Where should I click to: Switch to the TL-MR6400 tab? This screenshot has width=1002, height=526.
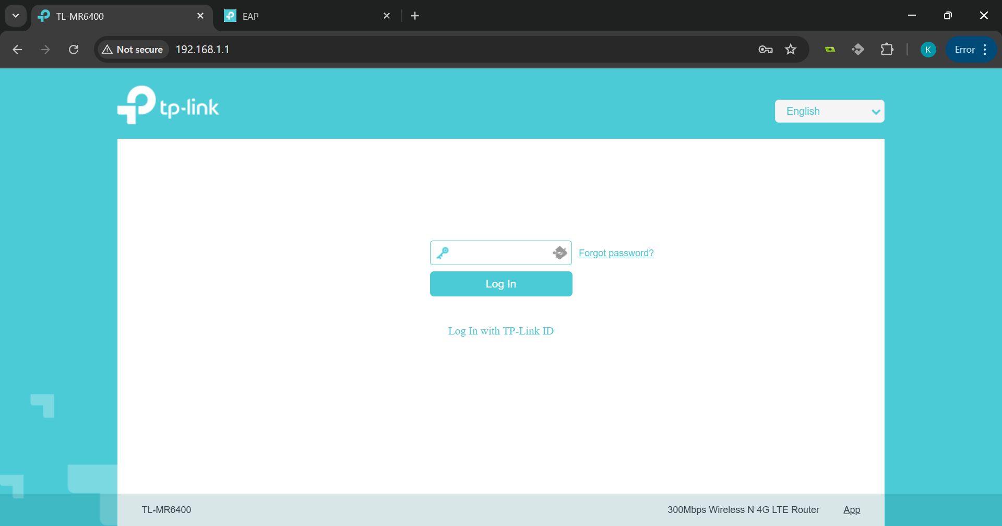tap(122, 16)
